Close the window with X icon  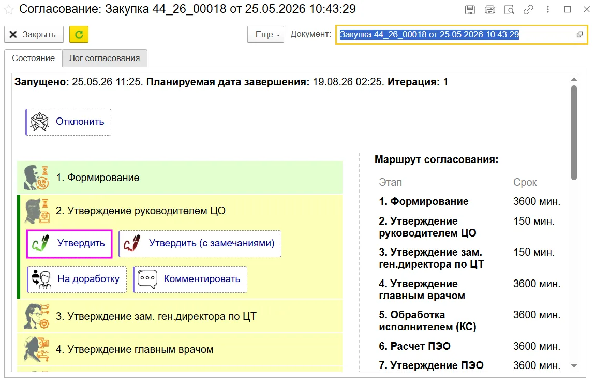(586, 9)
